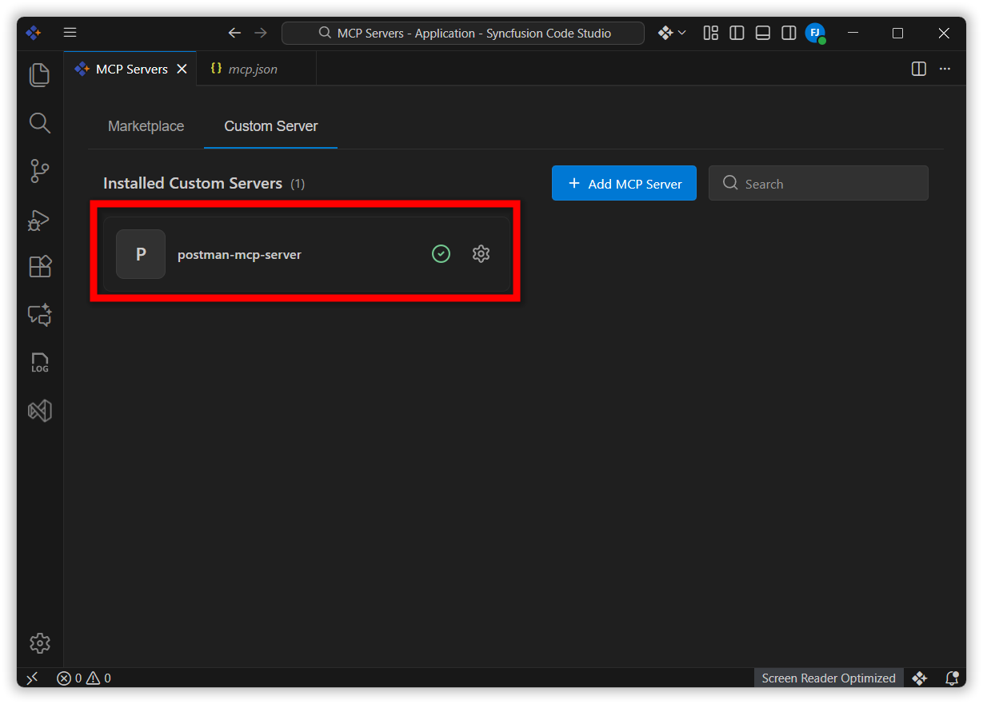The image size is (983, 704).
Task: Open Run and Debug view
Action: click(x=39, y=219)
